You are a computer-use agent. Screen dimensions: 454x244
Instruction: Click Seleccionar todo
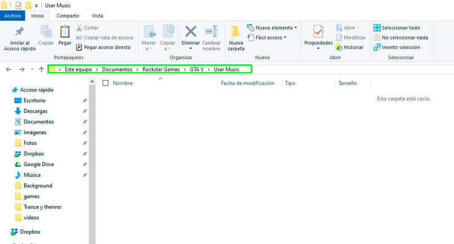click(397, 28)
